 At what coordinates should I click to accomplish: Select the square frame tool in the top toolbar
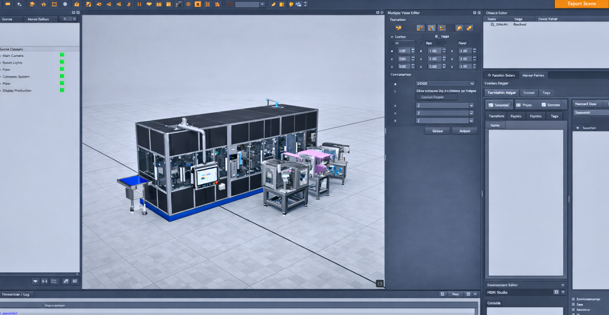pos(54,4)
